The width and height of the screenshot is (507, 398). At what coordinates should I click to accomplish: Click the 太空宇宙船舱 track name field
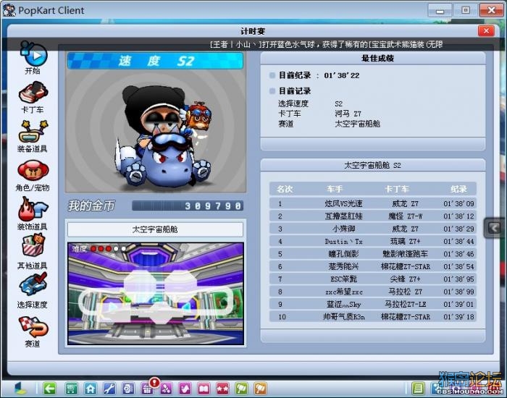[155, 229]
